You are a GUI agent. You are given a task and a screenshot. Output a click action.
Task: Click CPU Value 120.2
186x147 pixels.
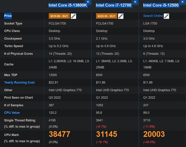pyautogui.click(x=52, y=113)
